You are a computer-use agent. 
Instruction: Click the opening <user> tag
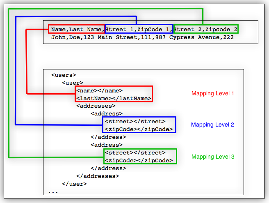(x=73, y=83)
